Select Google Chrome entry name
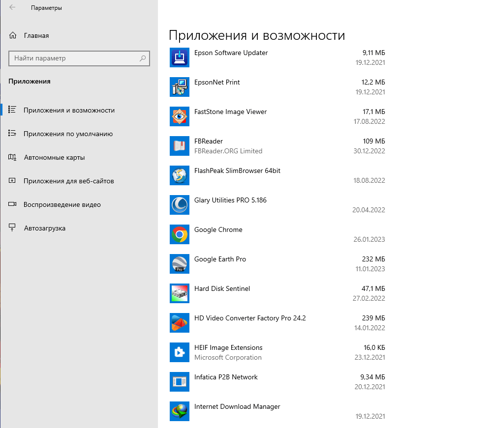This screenshot has width=490, height=428. (x=218, y=230)
